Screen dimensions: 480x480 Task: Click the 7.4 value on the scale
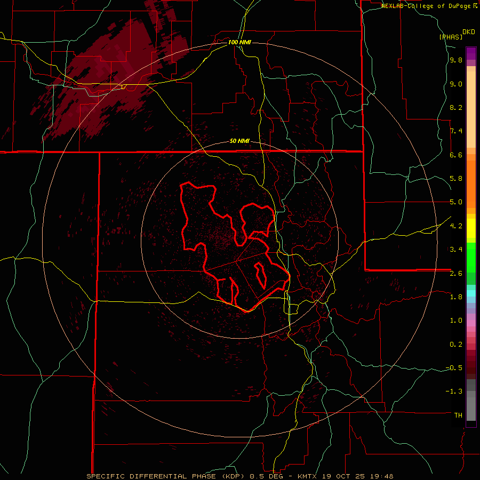[456, 131]
